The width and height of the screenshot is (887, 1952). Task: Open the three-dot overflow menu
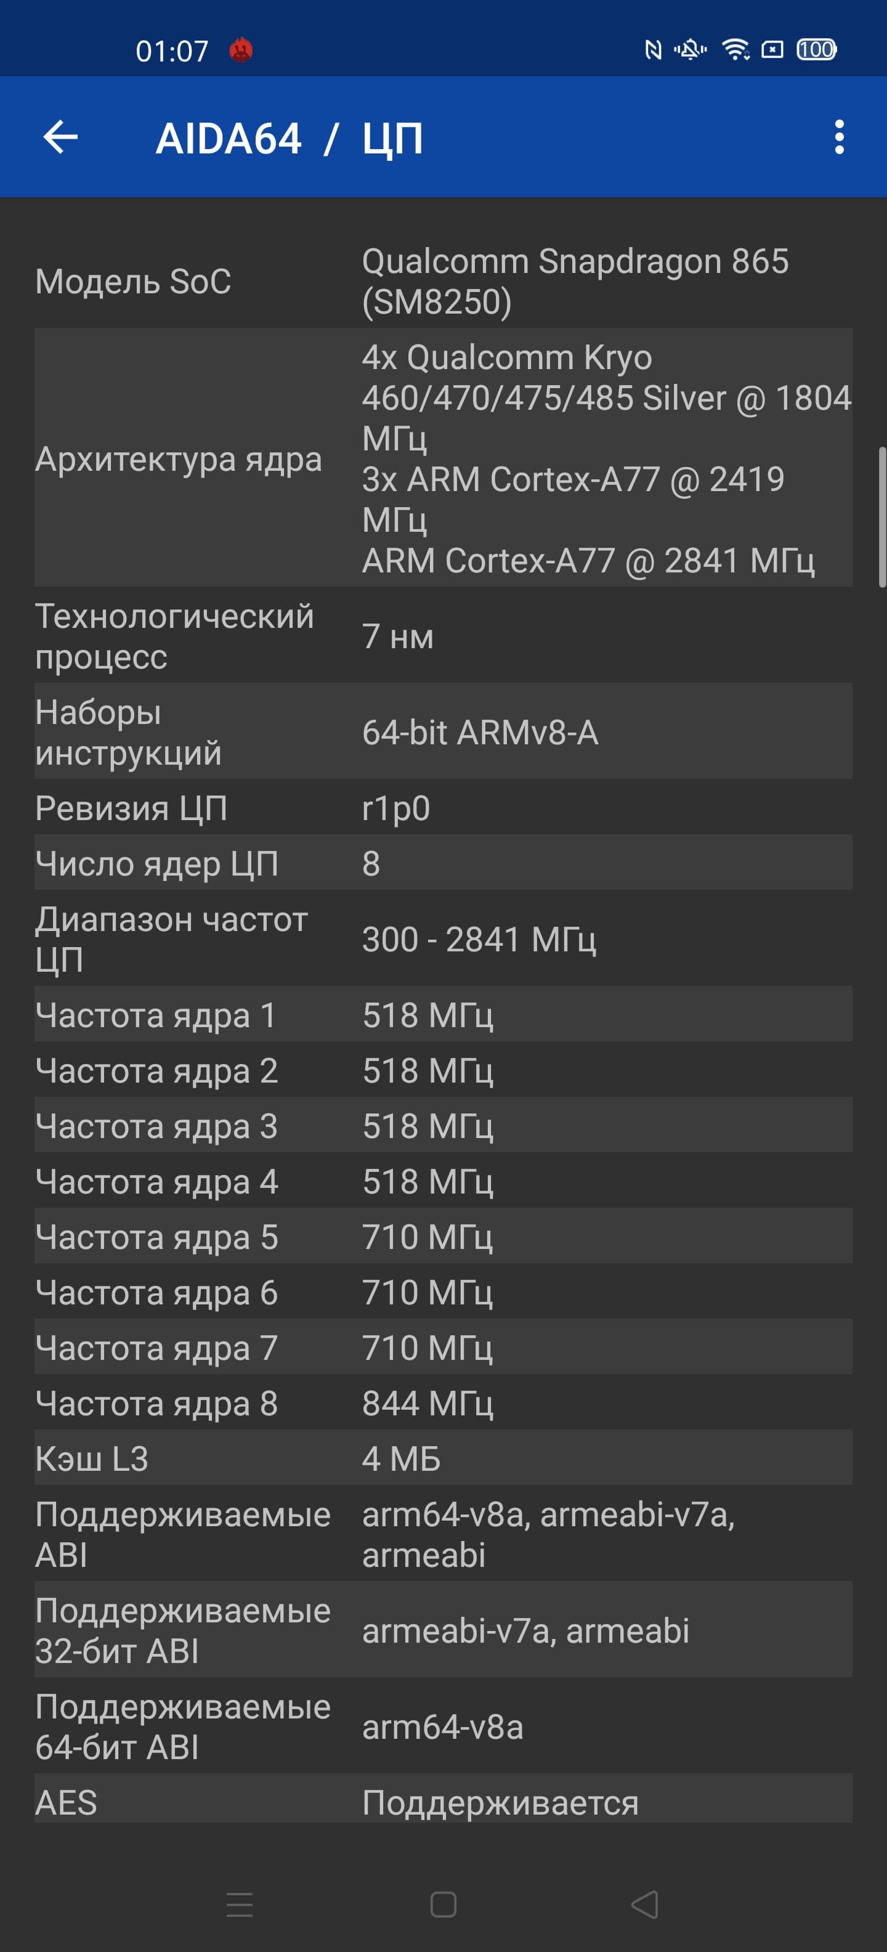[838, 137]
